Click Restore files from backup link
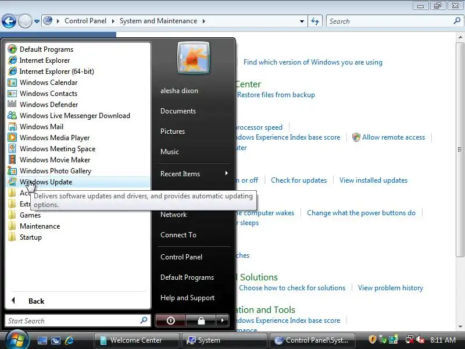Image resolution: width=465 pixels, height=349 pixels. (x=276, y=95)
